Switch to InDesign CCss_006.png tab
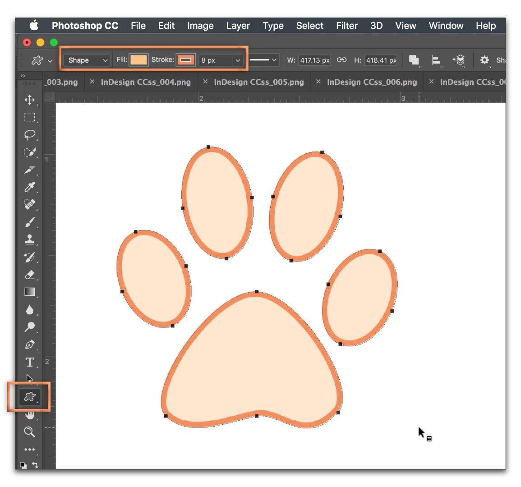The height and width of the screenshot is (487, 521). 372,82
